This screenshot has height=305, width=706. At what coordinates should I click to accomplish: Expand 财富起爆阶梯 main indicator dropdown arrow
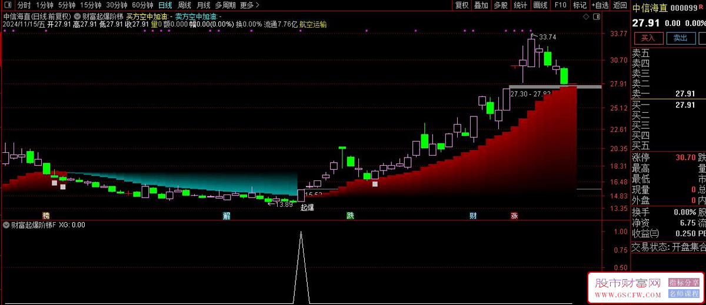[x=78, y=16]
